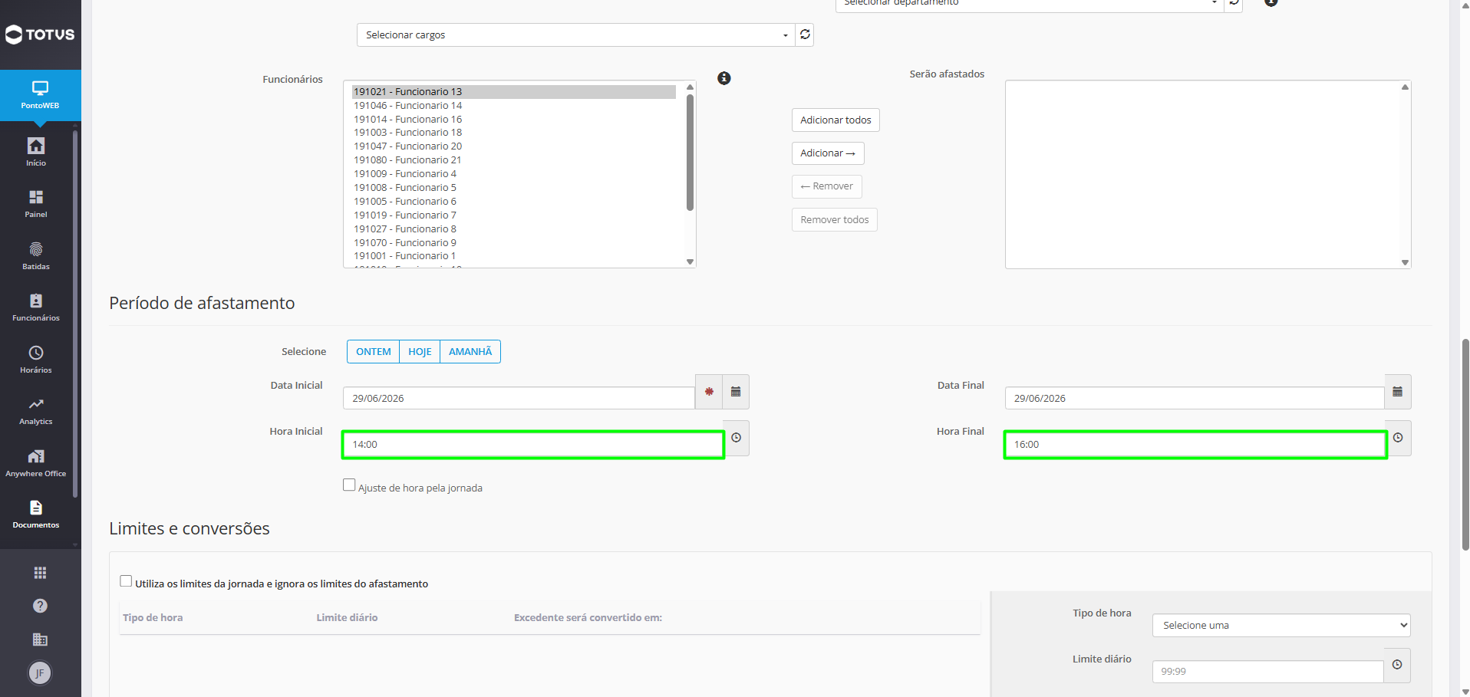
Task: Open the Documentos section
Action: (x=36, y=515)
